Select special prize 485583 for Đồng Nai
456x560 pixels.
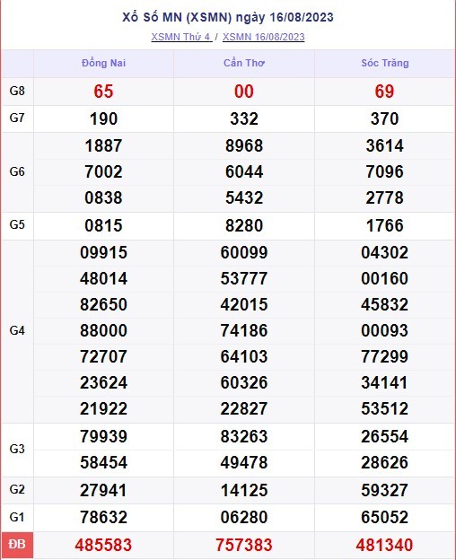coord(103,546)
